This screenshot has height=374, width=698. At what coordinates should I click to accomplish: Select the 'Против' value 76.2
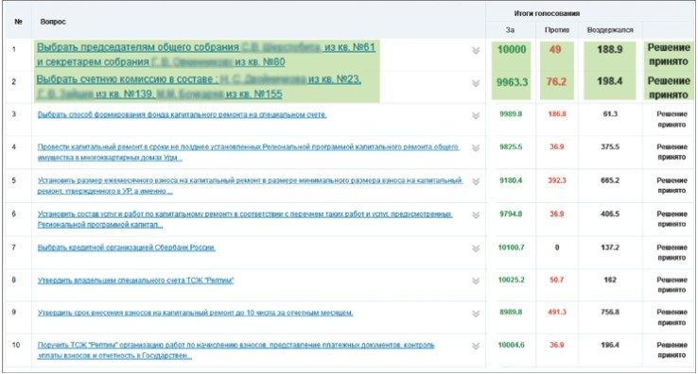[556, 82]
